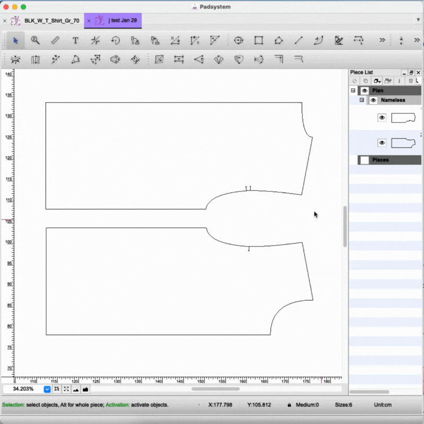This screenshot has width=424, height=424.
Task: Click the Y-direction move tool
Action: point(155,41)
